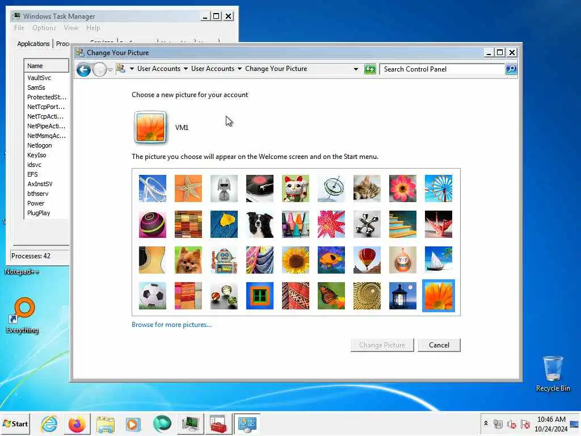Pick the toy robot picture
Viewport: 581px width, 436px height.
pyautogui.click(x=224, y=260)
